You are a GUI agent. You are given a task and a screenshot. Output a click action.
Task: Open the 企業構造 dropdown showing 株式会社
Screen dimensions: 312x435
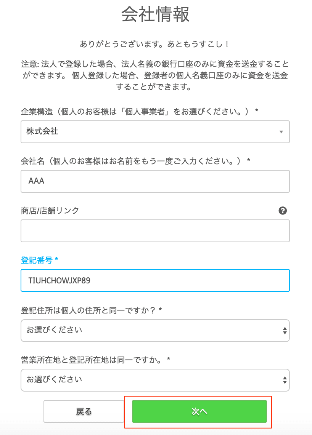click(155, 132)
